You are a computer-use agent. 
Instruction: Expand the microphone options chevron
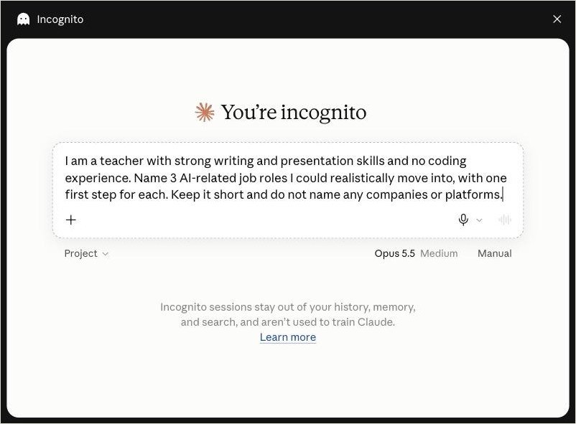[479, 220]
